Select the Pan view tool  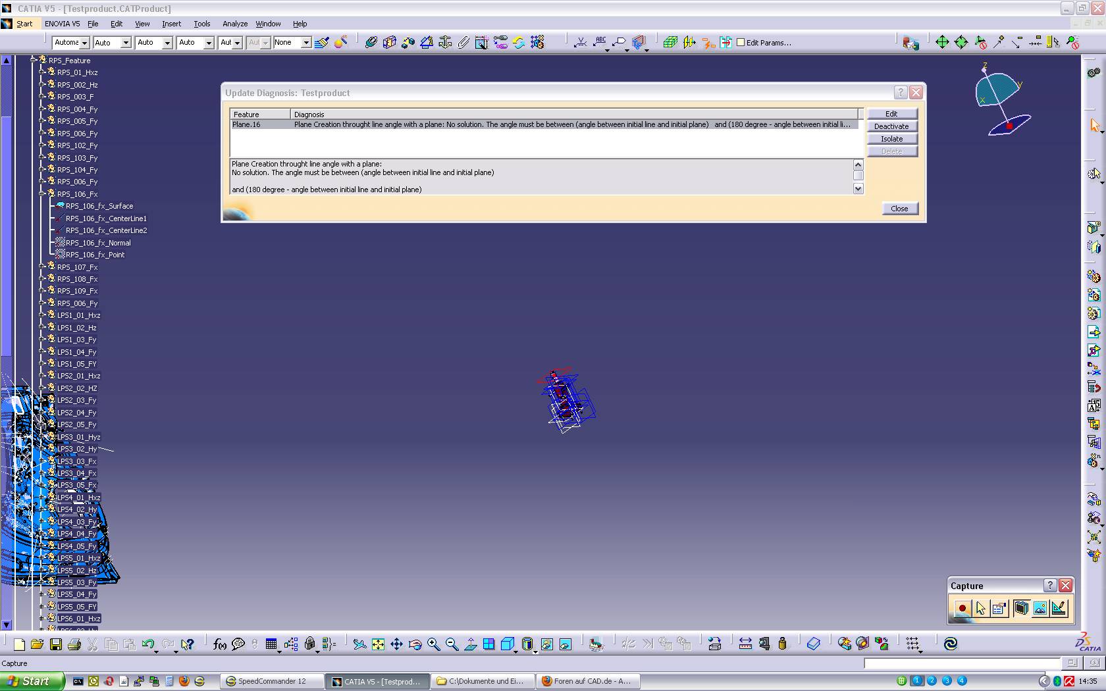point(396,644)
